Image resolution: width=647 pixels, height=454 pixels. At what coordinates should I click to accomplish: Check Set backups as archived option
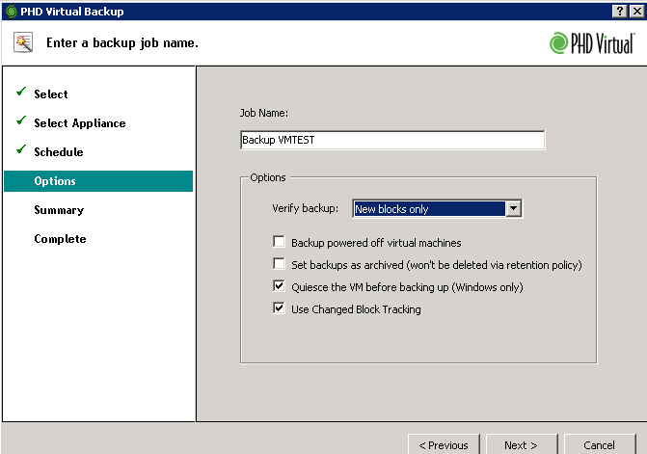click(x=279, y=264)
